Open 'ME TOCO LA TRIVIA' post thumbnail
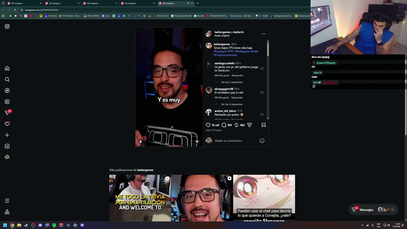The height and width of the screenshot is (229, 407). [x=140, y=198]
